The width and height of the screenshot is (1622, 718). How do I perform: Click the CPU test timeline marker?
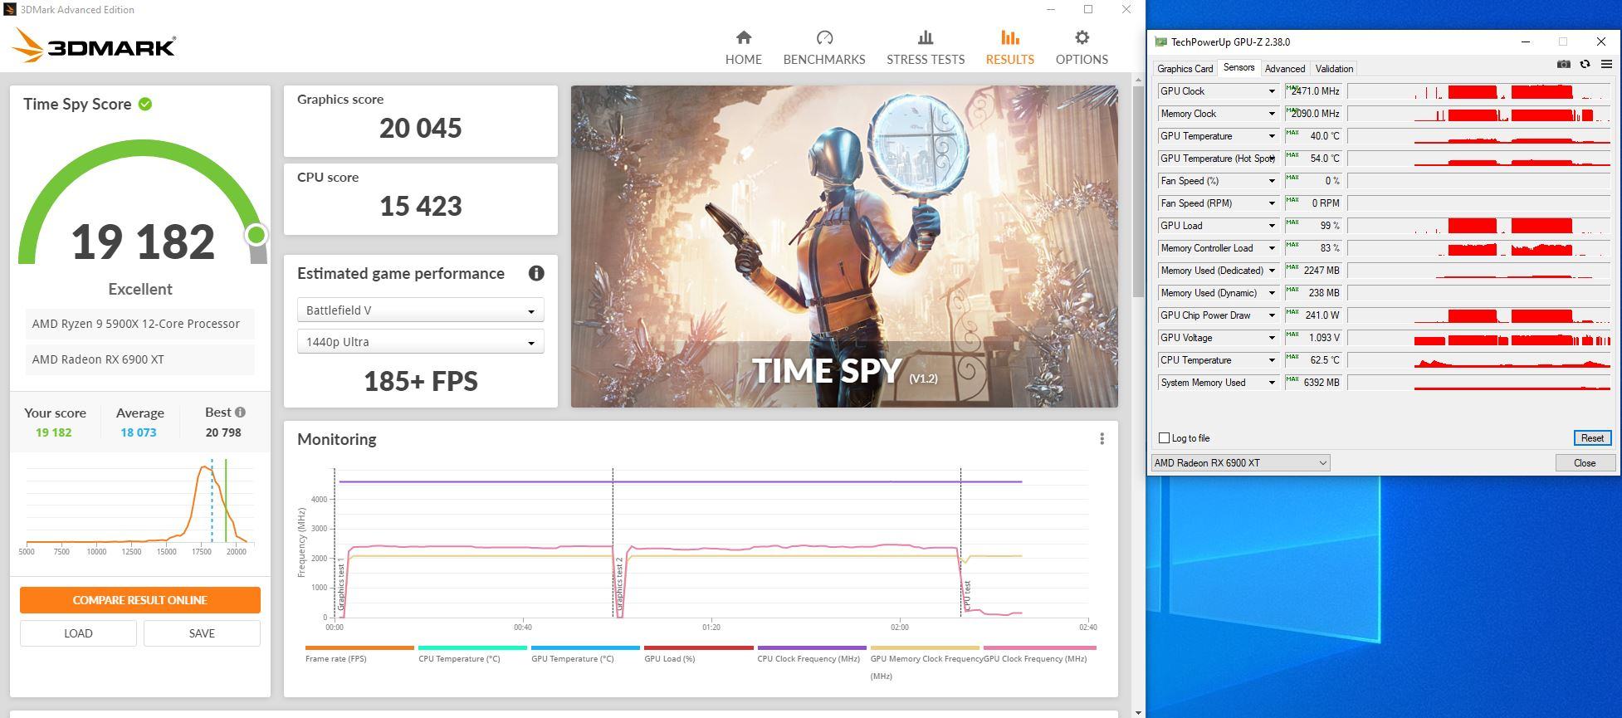pos(967,596)
